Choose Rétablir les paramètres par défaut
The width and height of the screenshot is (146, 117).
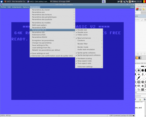coord(46,50)
